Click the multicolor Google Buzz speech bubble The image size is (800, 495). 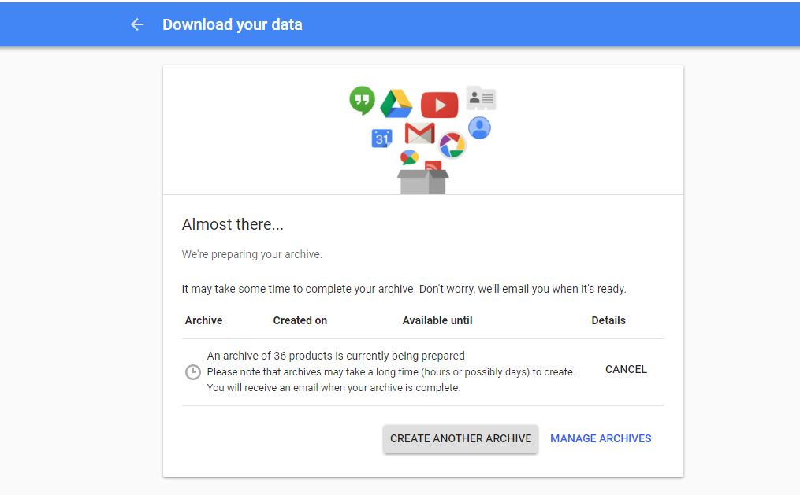(409, 157)
